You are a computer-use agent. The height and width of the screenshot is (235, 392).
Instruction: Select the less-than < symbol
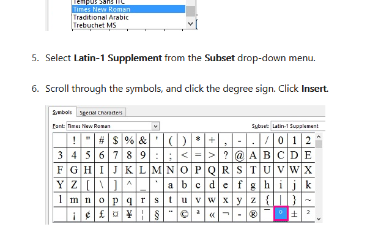[184, 155]
